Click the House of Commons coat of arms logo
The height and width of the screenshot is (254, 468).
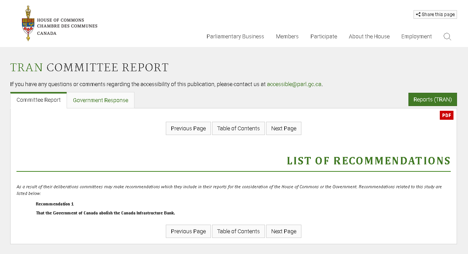pyautogui.click(x=28, y=23)
